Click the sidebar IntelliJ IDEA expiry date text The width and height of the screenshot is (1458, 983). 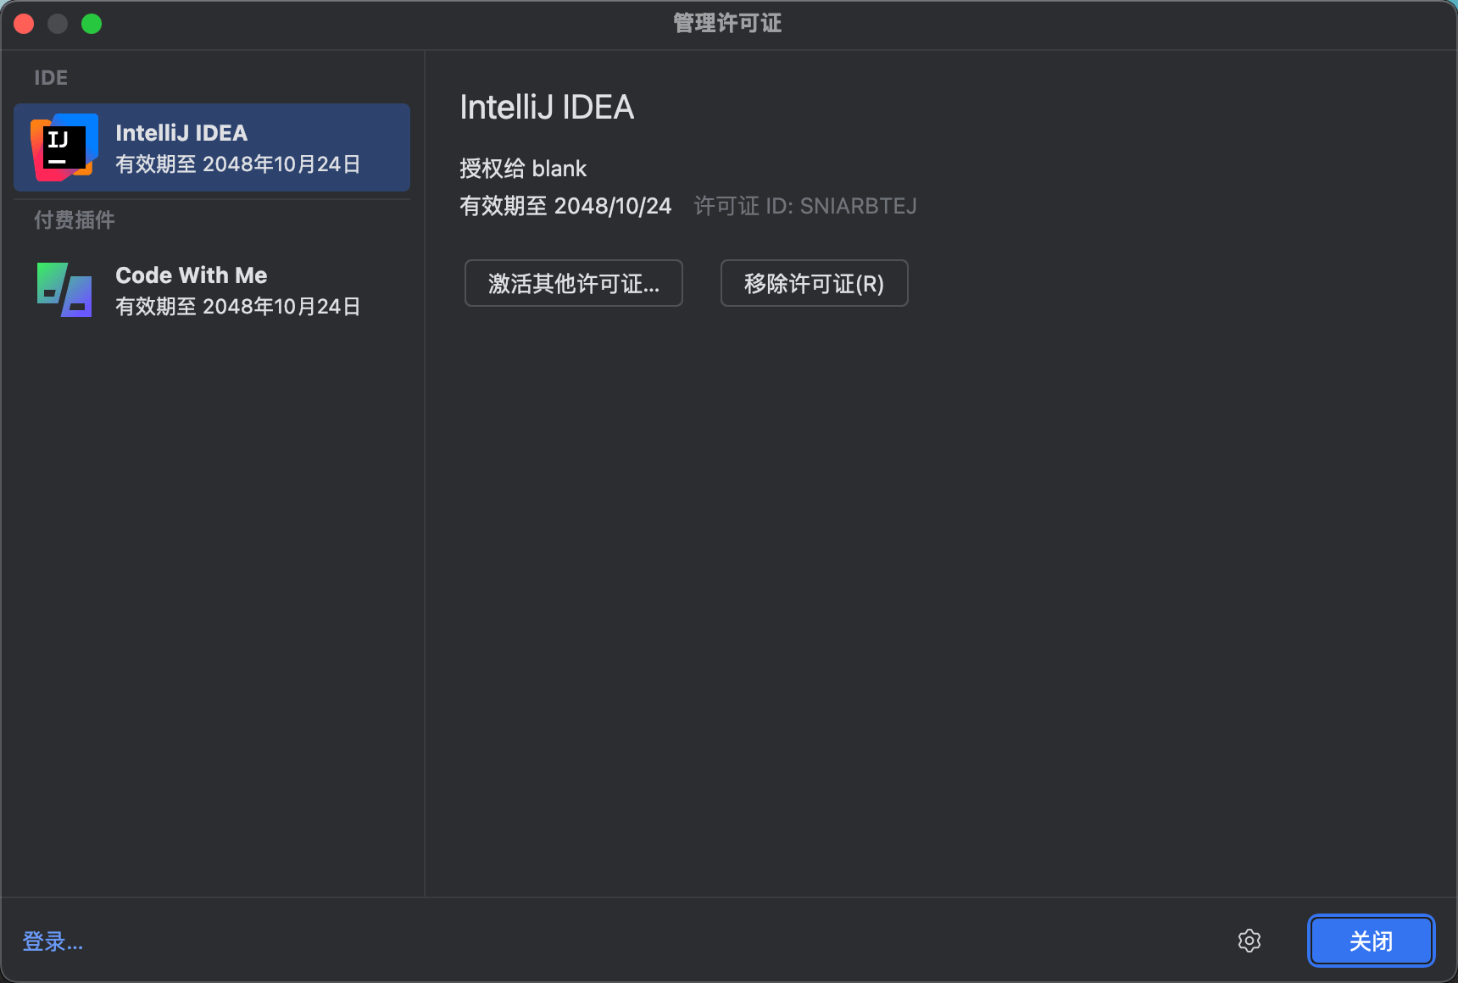pyautogui.click(x=238, y=164)
